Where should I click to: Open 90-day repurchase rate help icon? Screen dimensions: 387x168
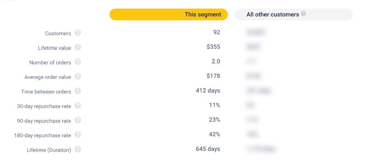(x=78, y=121)
